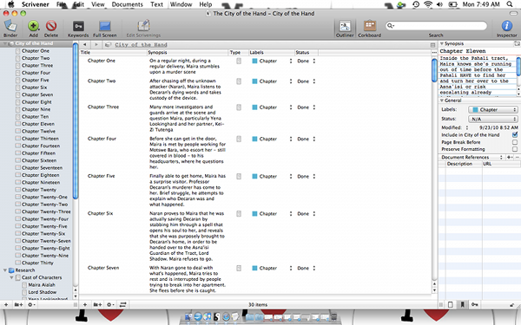Open the gear menu in the binder footer
The image size is (521, 325).
[31, 304]
